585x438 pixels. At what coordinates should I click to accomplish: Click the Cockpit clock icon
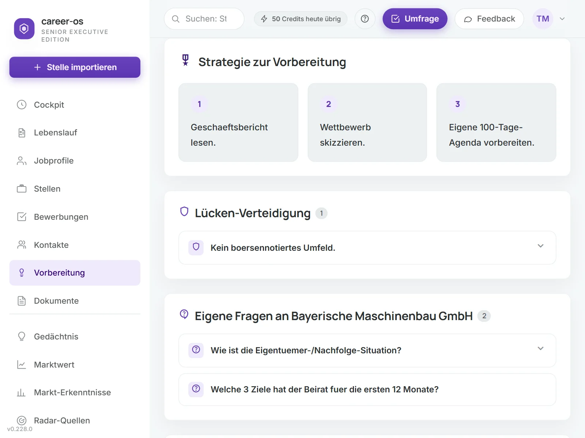22,105
